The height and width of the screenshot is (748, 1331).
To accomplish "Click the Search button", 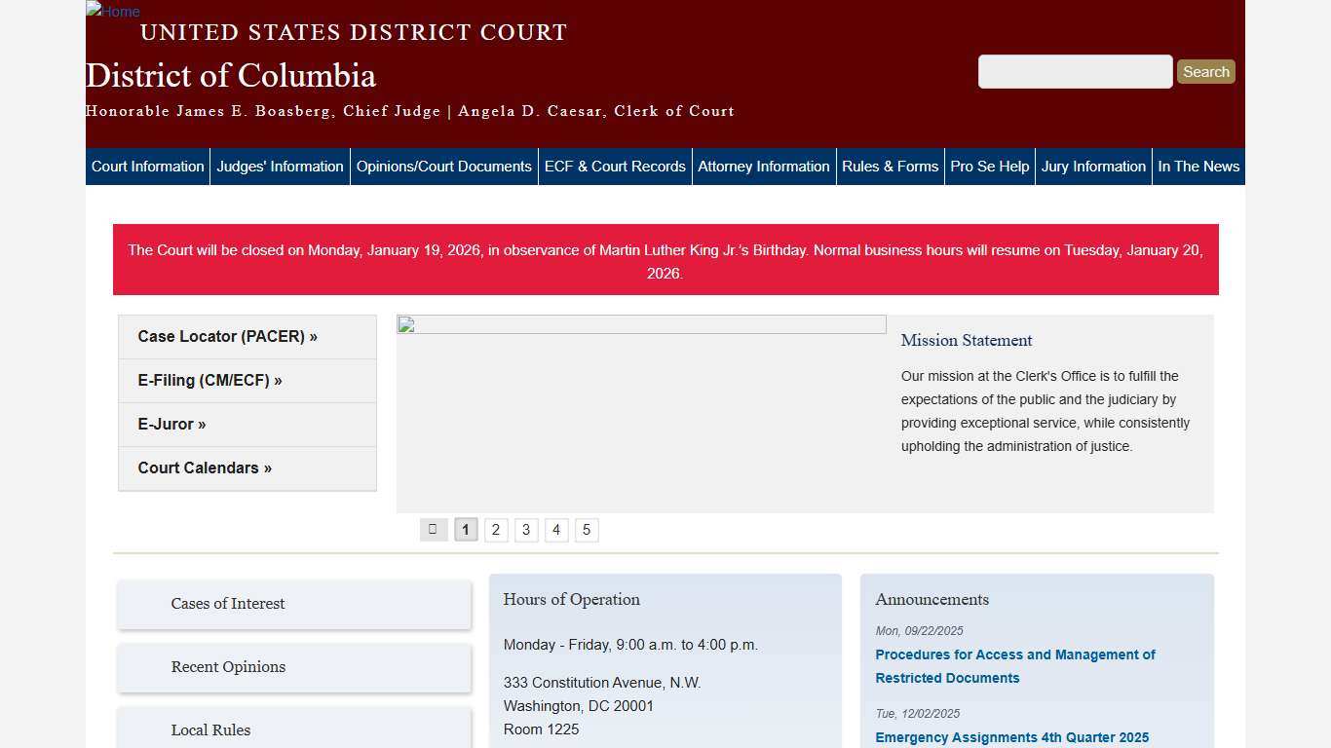I will (x=1204, y=71).
